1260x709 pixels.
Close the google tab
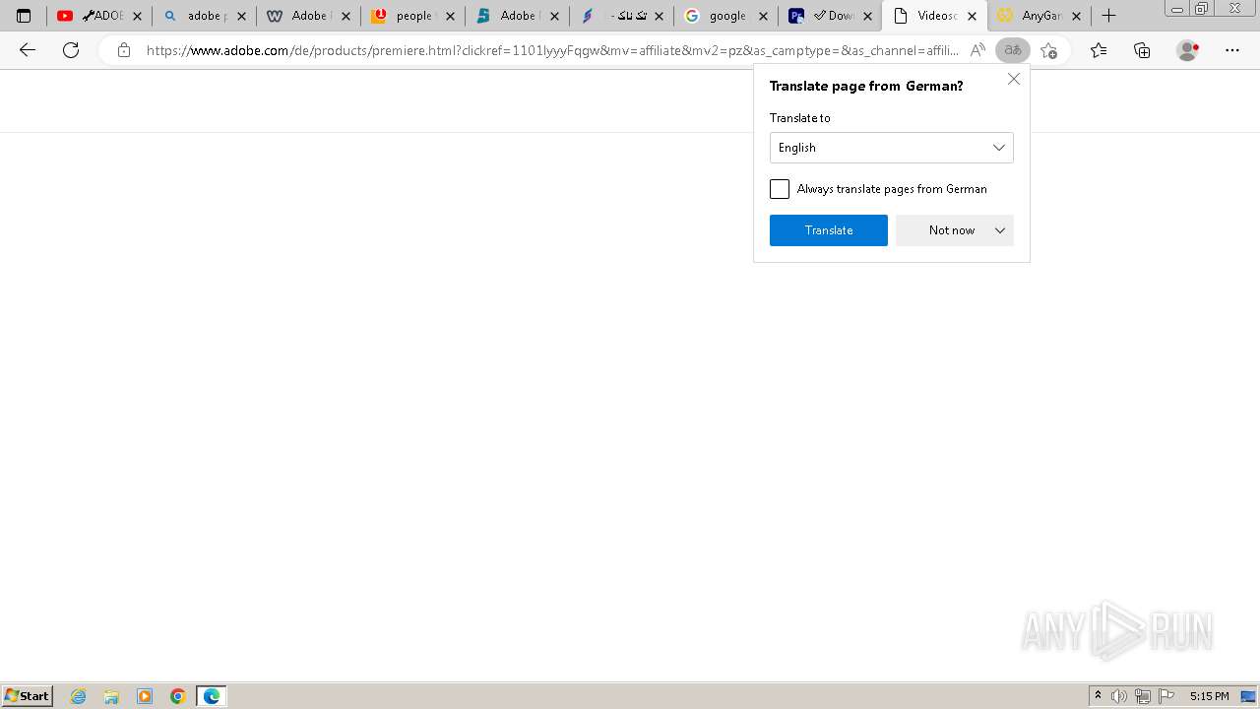763,16
